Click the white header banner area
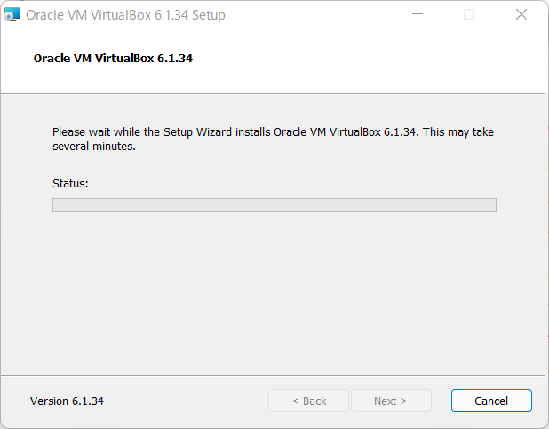 point(273,61)
